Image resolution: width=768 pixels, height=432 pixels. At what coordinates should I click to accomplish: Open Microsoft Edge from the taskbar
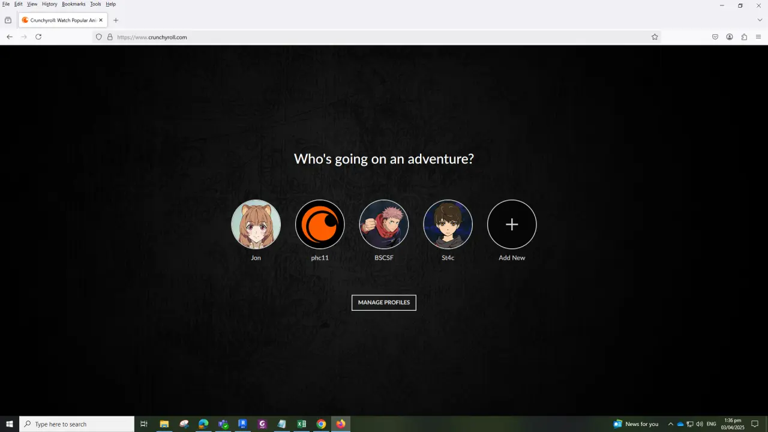(203, 424)
